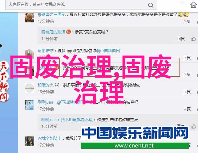Viewport: 198px width, 153px height.
Task: Open 吸雪鬼的眼泪's username link
Action: pos(53,32)
